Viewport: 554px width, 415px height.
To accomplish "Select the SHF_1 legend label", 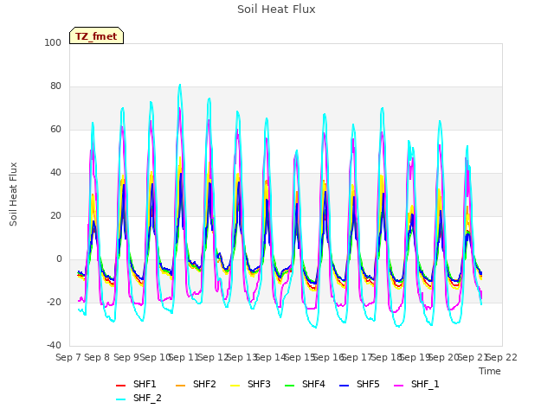I will (425, 384).
